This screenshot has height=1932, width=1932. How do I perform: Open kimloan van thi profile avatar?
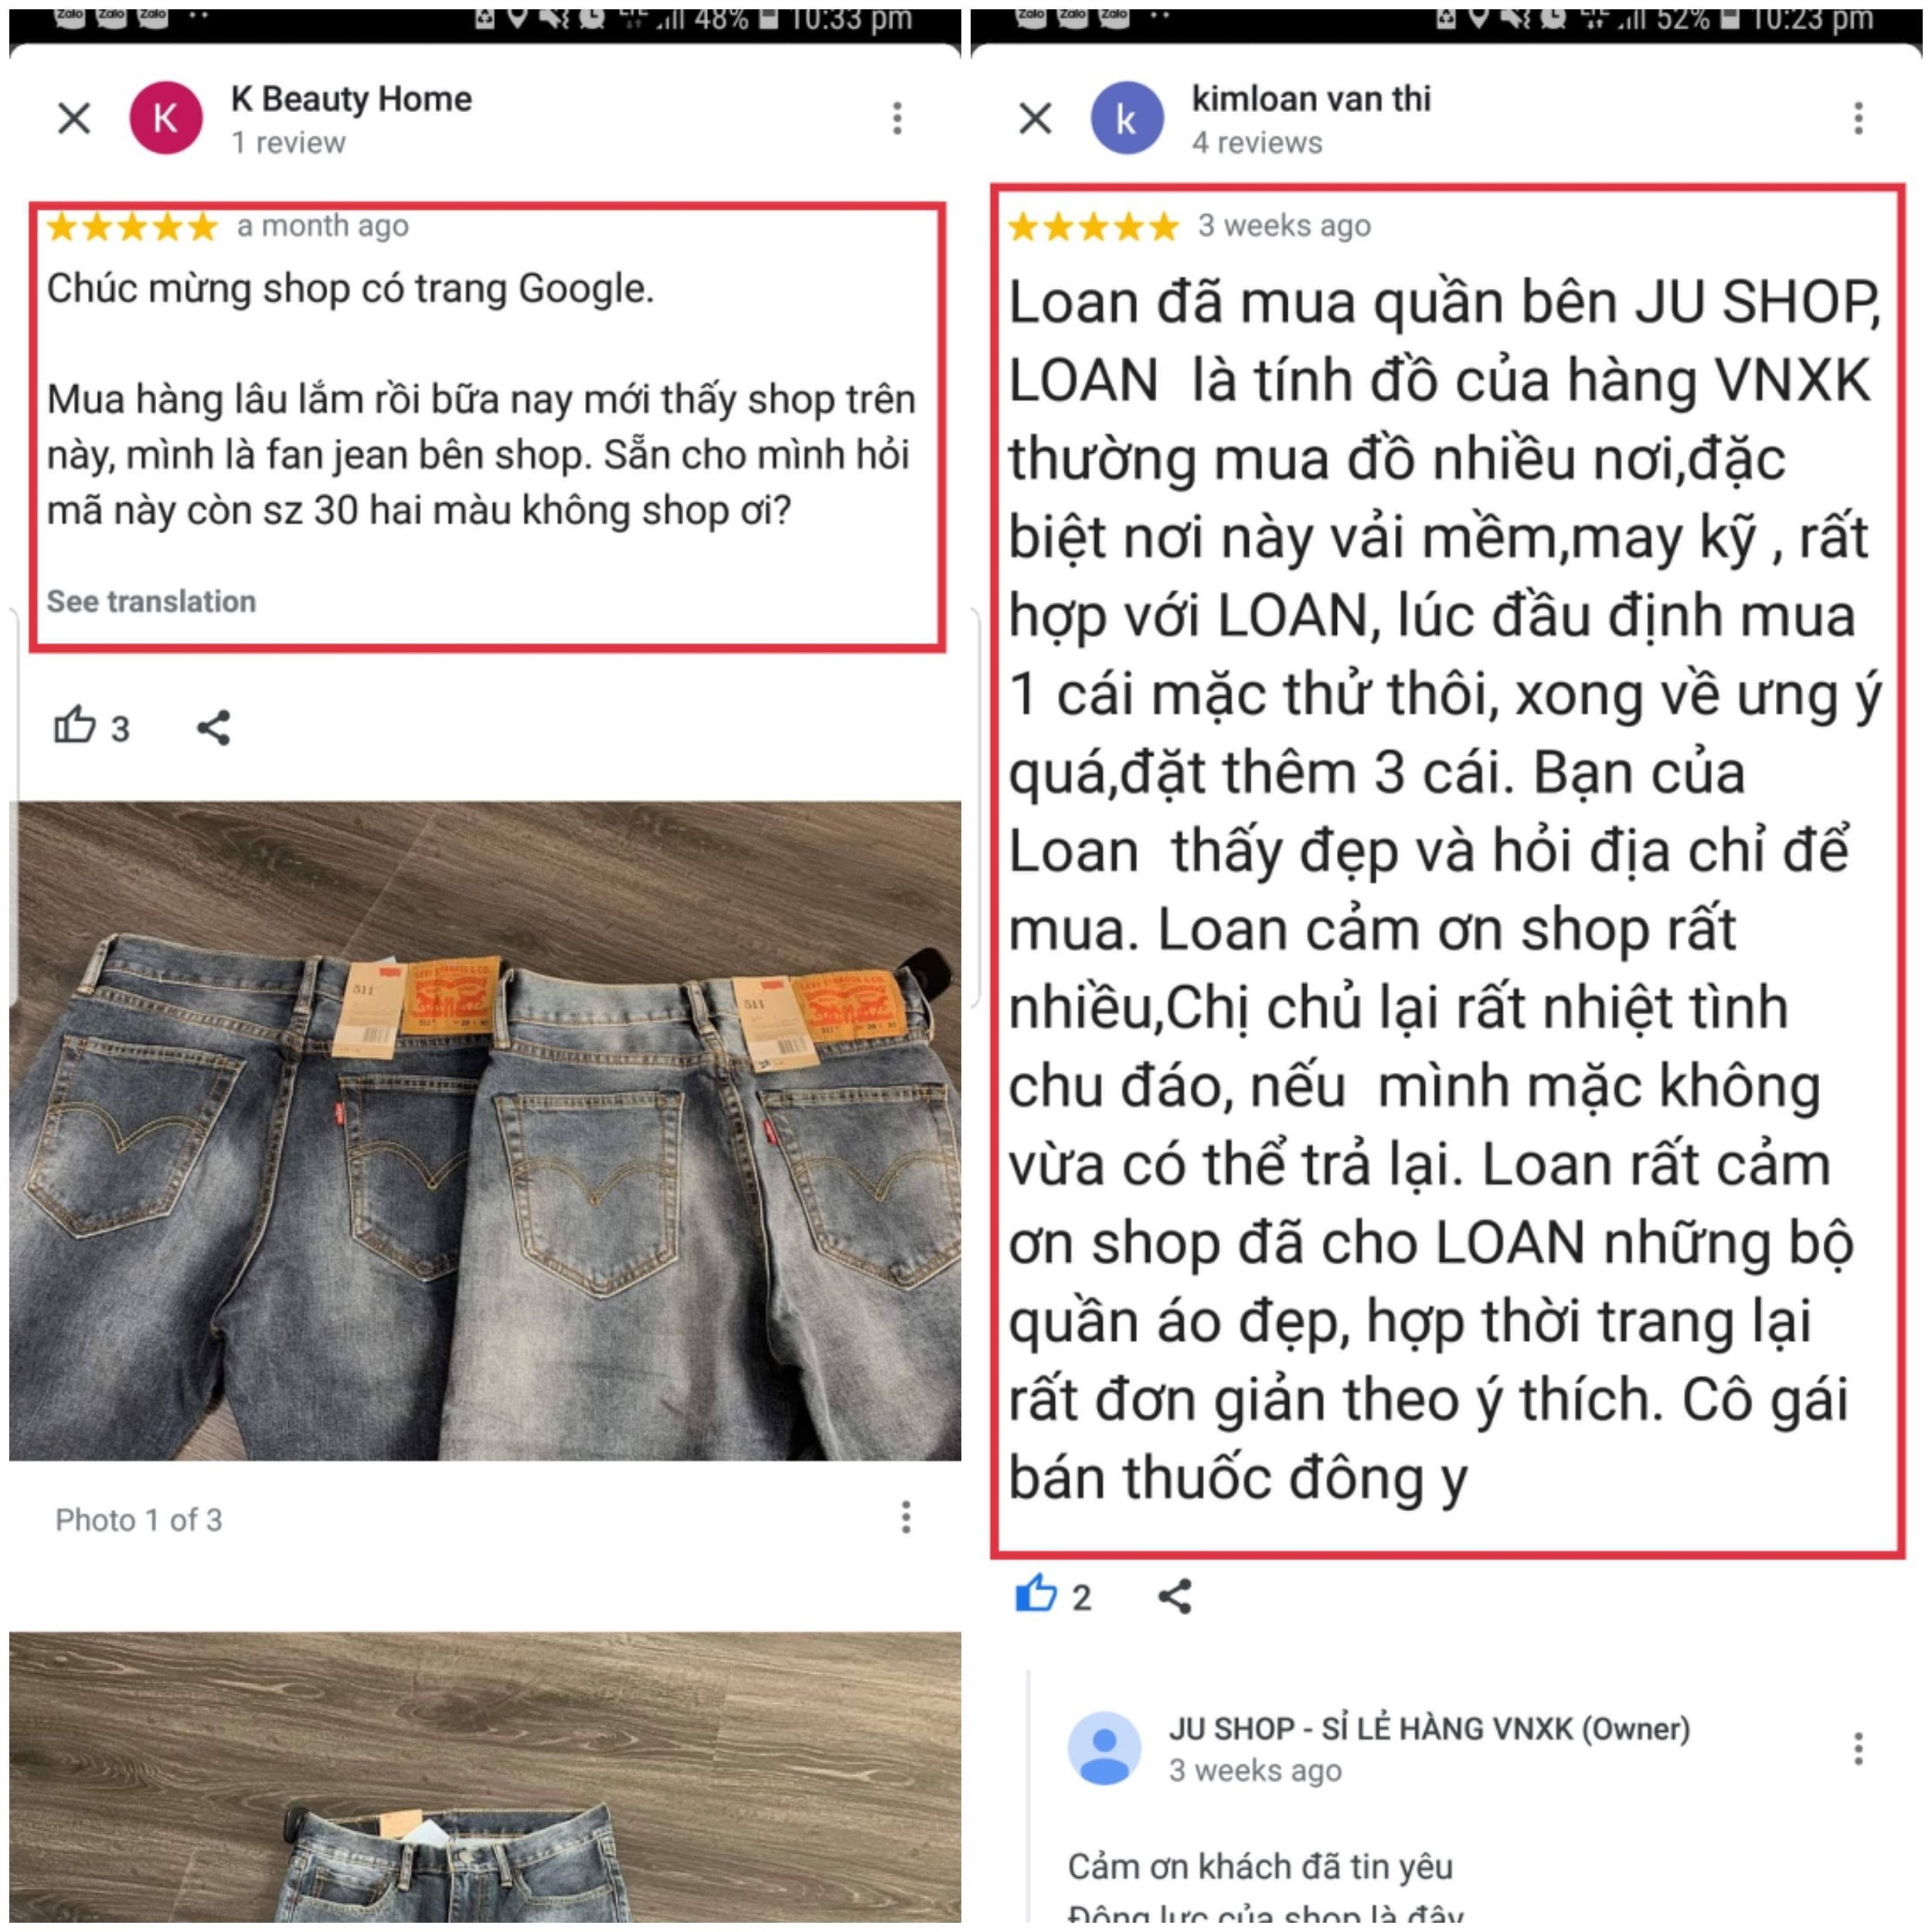[x=1127, y=118]
